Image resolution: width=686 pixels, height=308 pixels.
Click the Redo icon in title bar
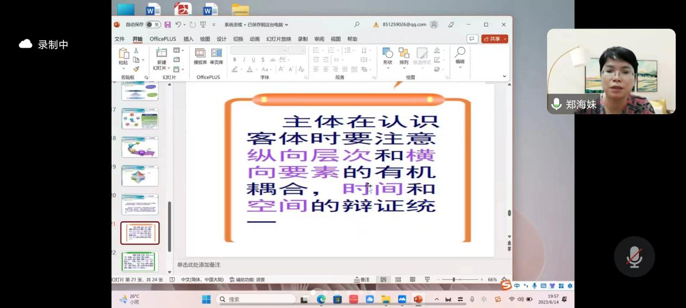click(193, 25)
